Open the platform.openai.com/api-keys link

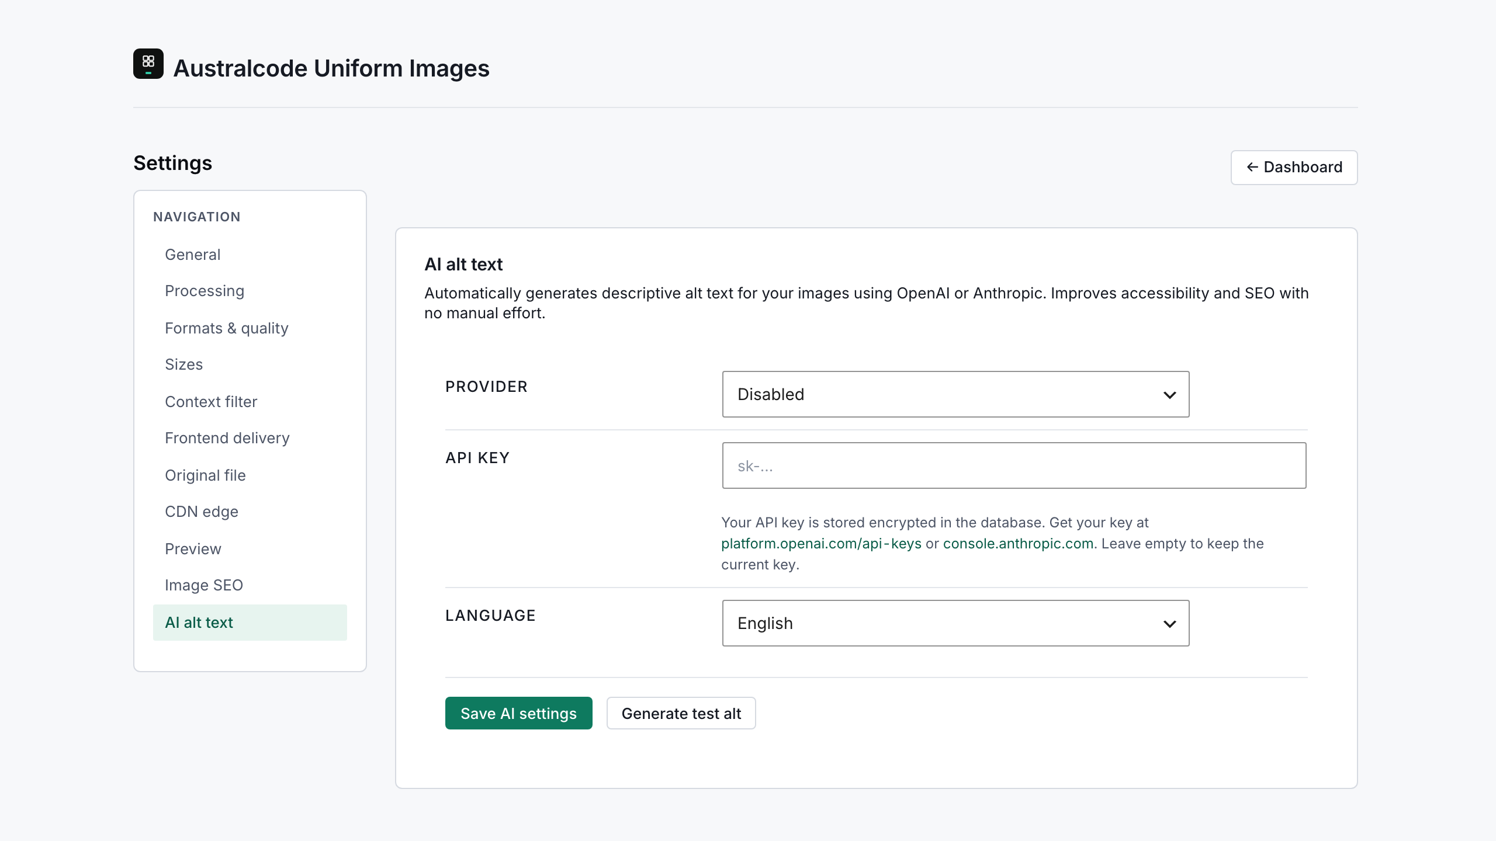tap(821, 544)
